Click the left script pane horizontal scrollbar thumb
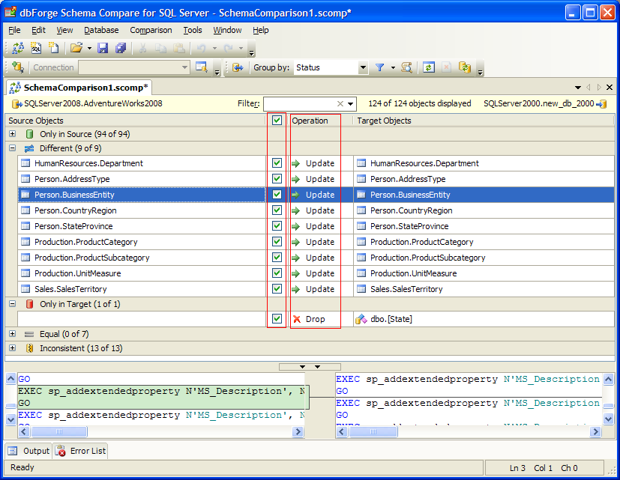 [x=59, y=432]
